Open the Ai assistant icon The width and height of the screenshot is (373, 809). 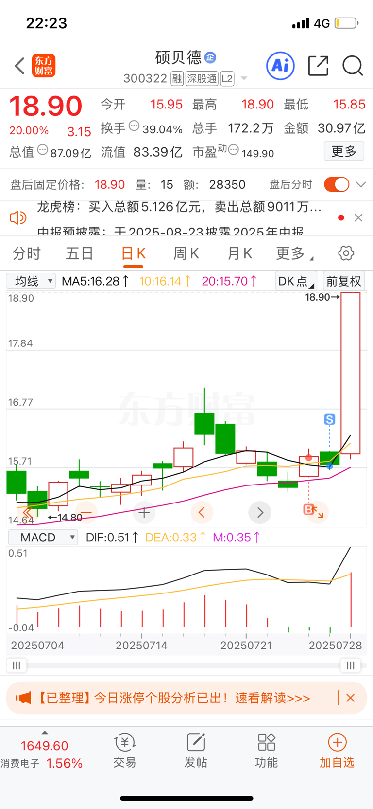[280, 65]
